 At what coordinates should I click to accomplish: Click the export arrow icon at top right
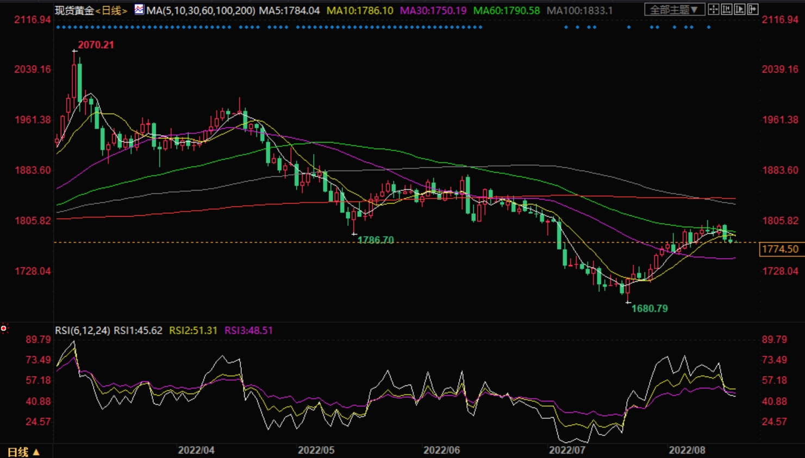[753, 9]
